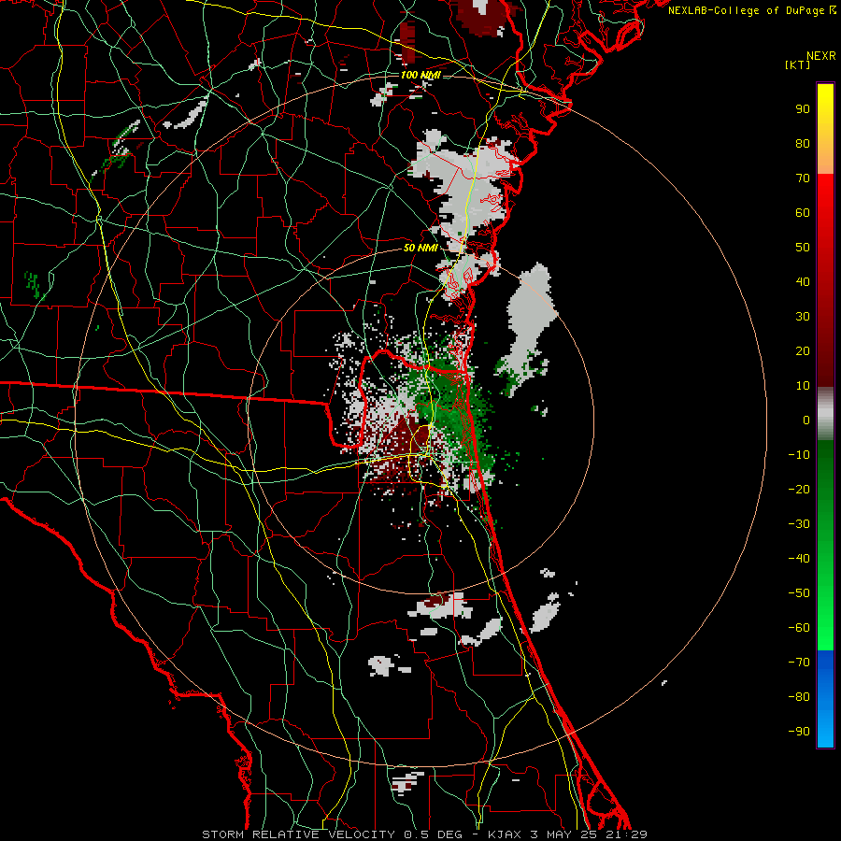Click the [KT] units label
This screenshot has width=841, height=841.
[x=798, y=64]
